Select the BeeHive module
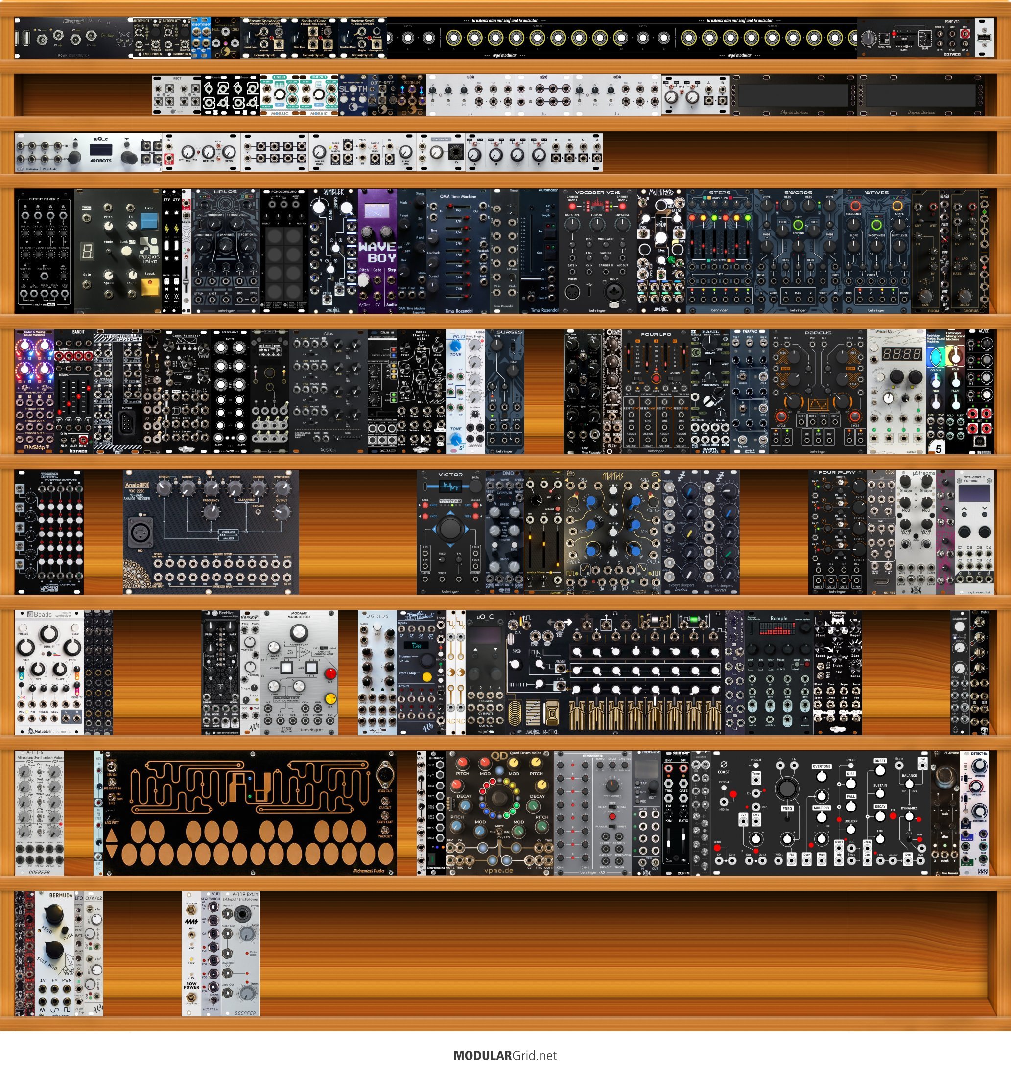 [x=220, y=673]
